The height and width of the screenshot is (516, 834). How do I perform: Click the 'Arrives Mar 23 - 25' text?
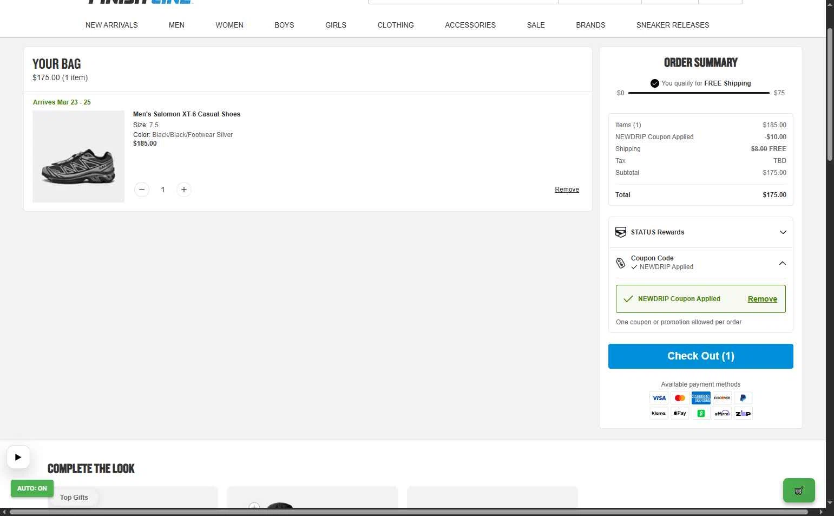tap(62, 102)
